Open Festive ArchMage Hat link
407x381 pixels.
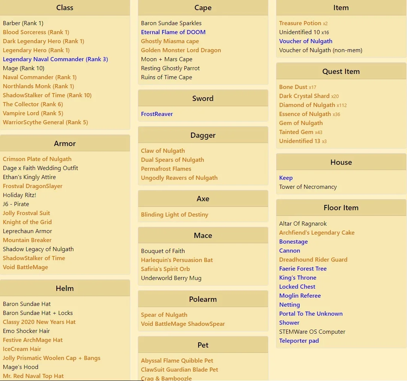[33, 340]
